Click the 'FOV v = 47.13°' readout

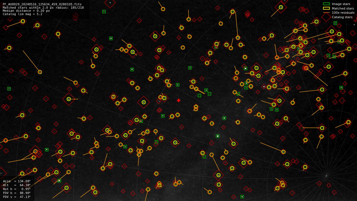point(17,197)
